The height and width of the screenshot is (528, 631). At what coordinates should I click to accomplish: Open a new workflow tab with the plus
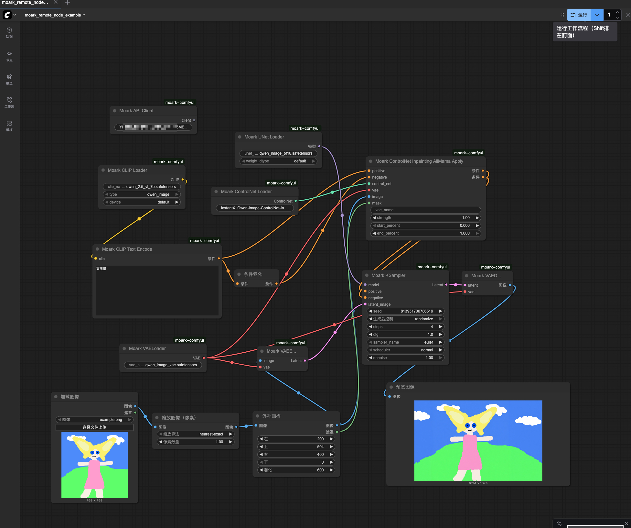point(67,3)
